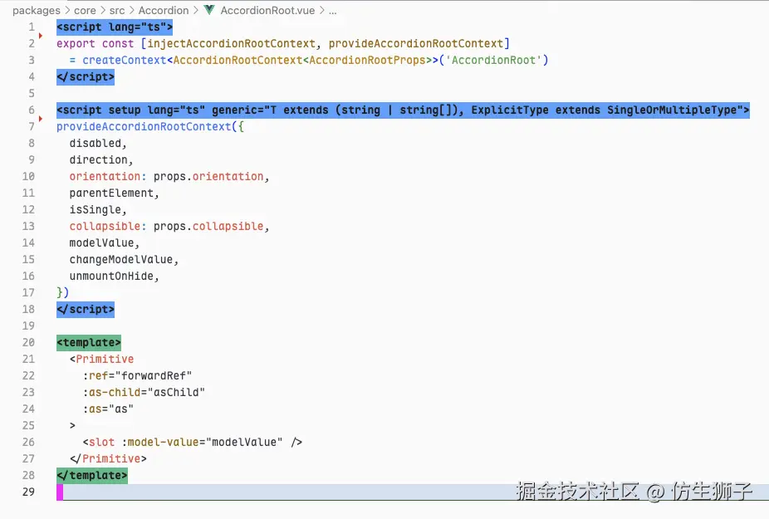This screenshot has height=519, width=769.
Task: Open the 'packages' breadcrumb segment
Action: pos(37,10)
